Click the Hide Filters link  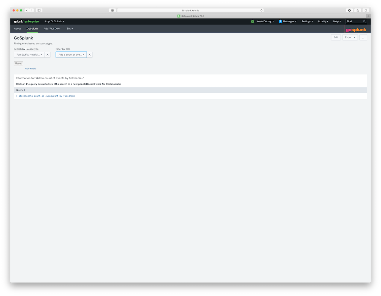tap(30, 69)
